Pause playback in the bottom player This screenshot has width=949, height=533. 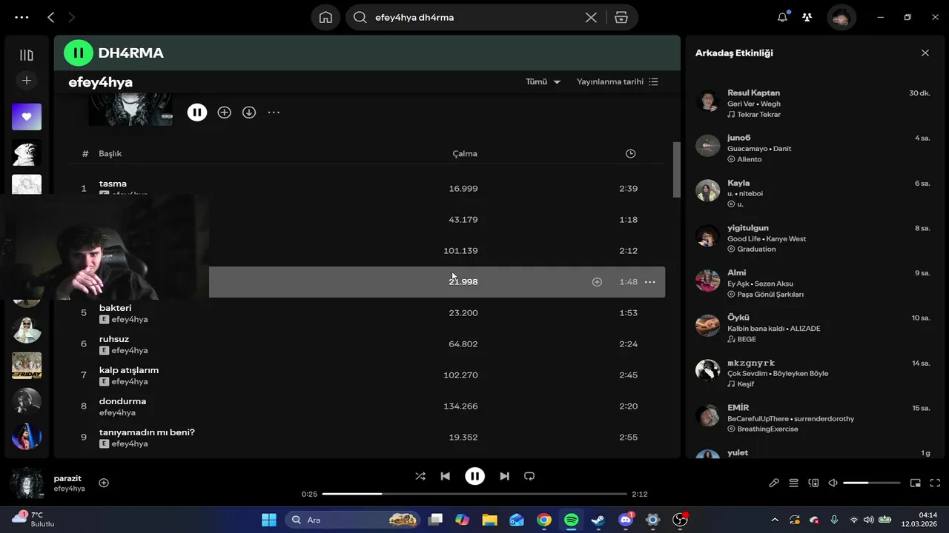[x=474, y=476]
